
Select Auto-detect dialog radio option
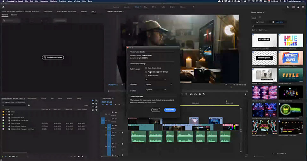(x=146, y=68)
